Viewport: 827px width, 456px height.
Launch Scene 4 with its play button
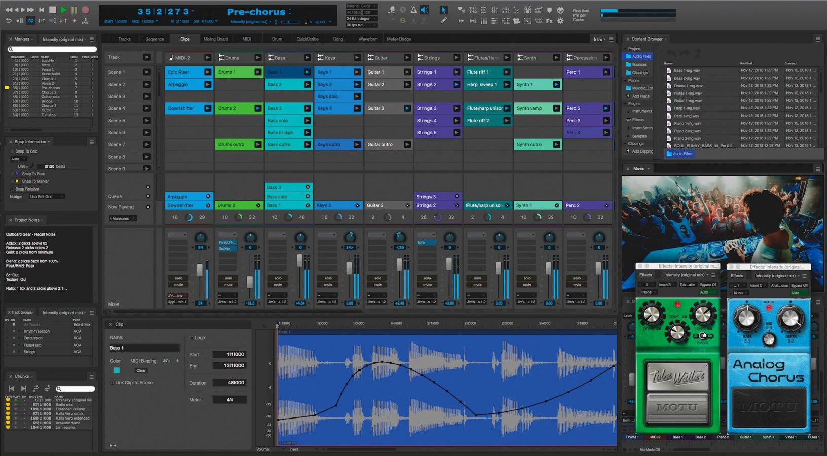coord(147,108)
